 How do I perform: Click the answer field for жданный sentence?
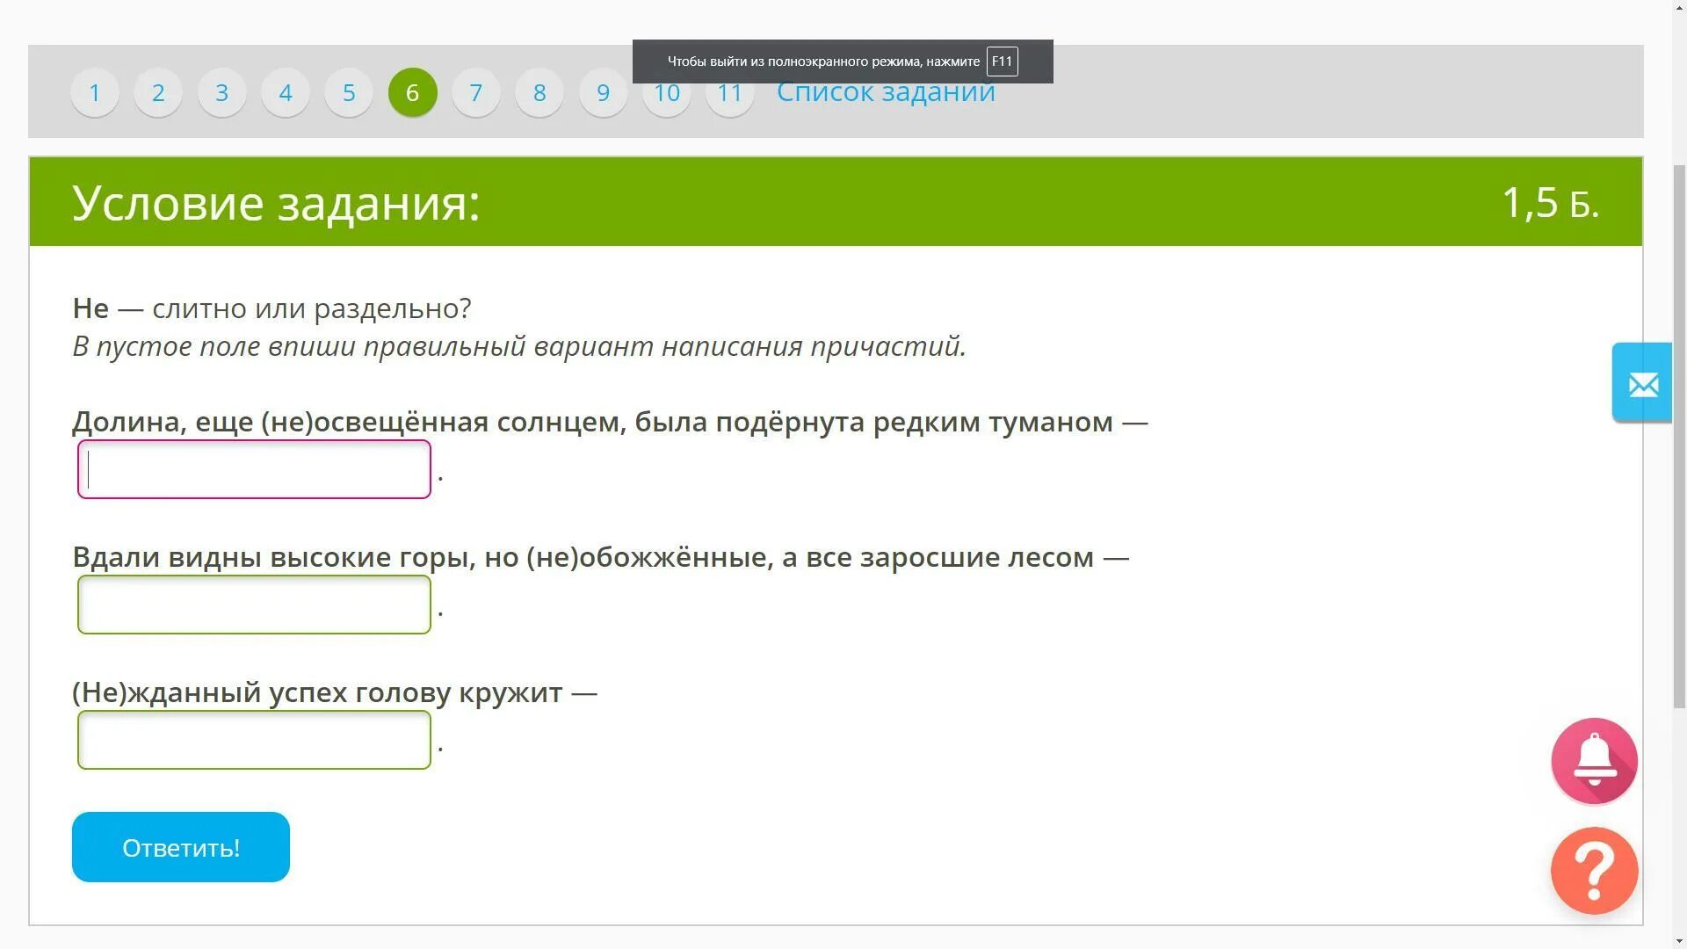tap(254, 740)
